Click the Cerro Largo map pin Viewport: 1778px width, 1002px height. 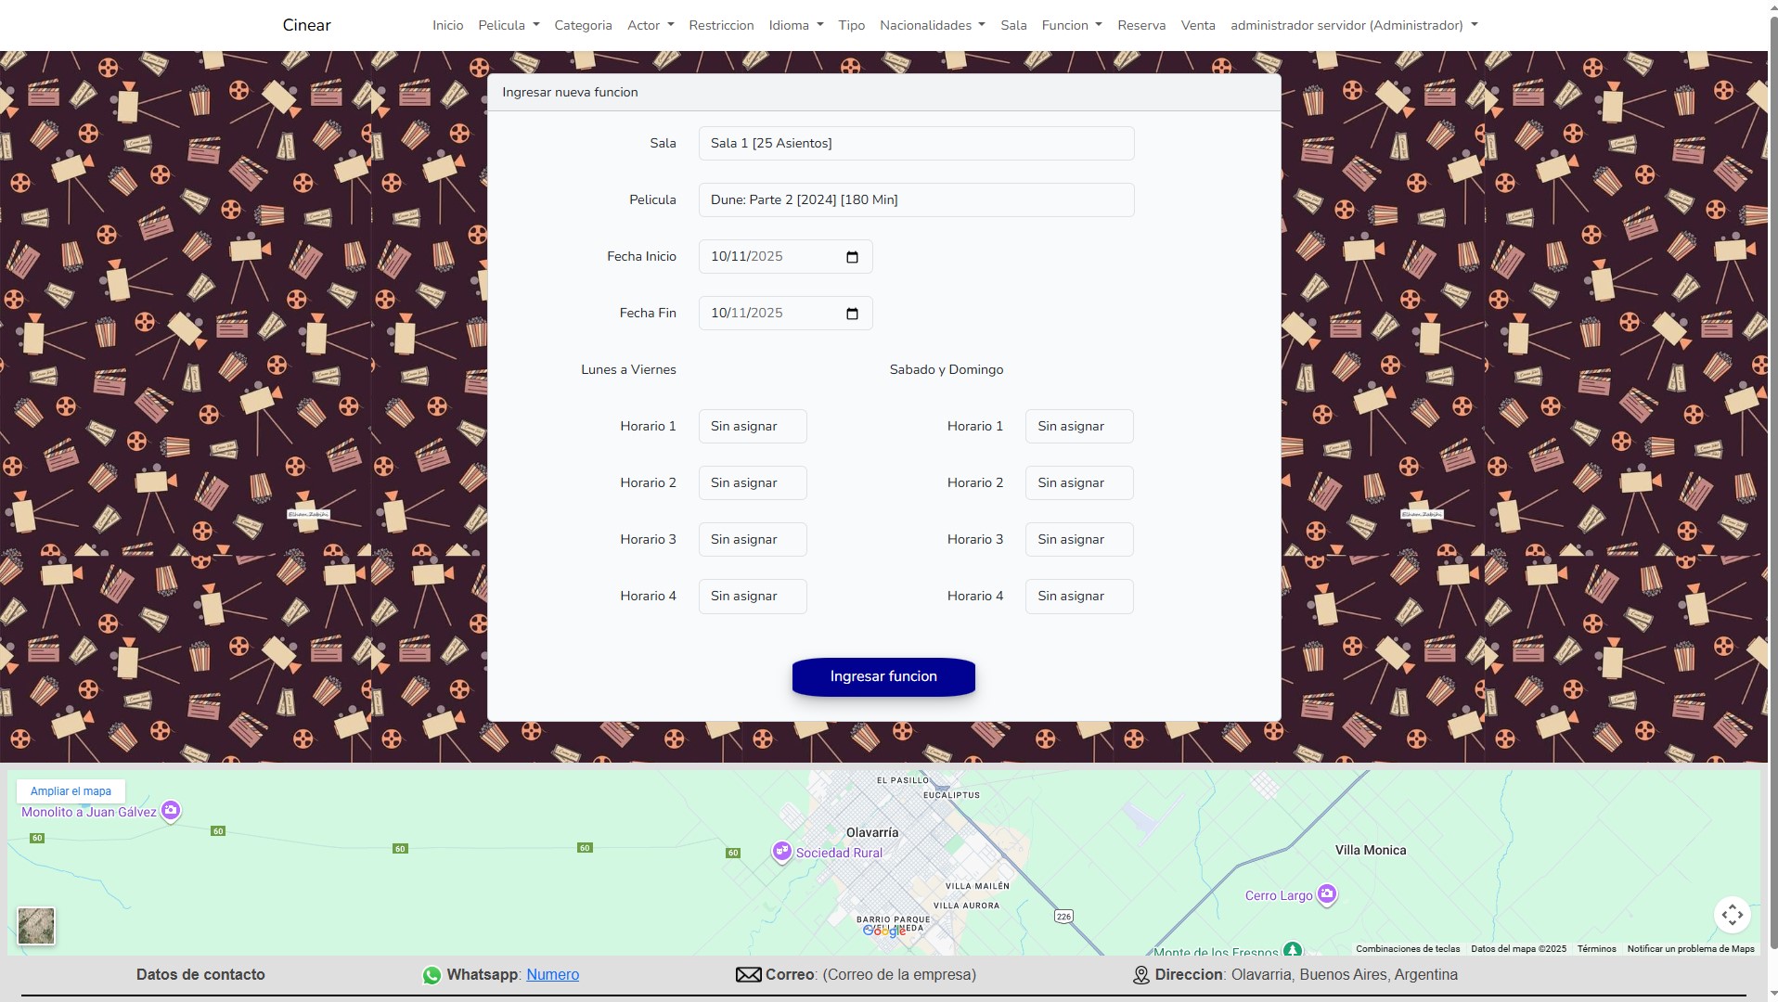pyautogui.click(x=1327, y=893)
